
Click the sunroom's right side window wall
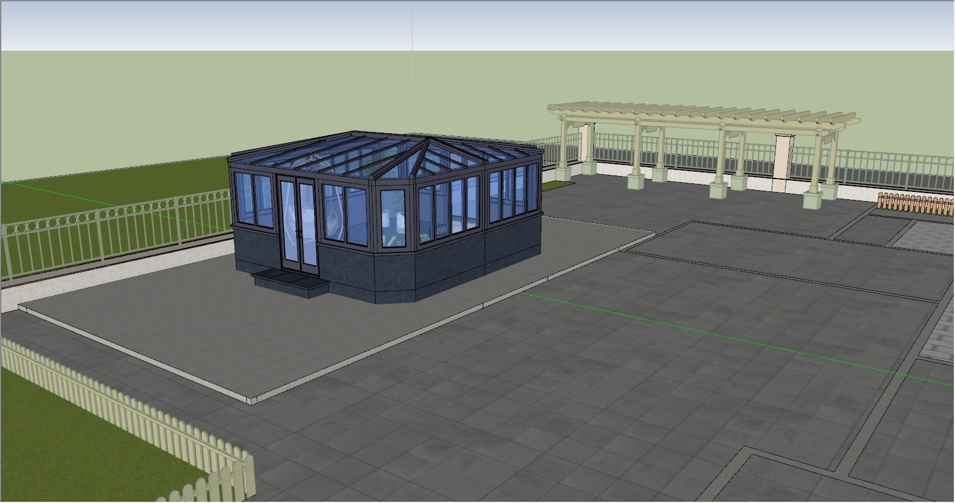coord(514,192)
